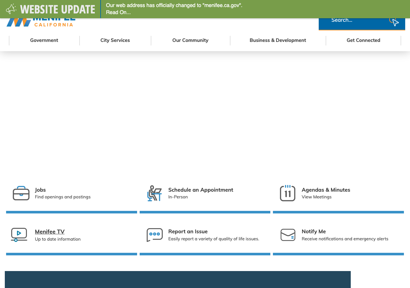The image size is (410, 288).
Task: Click the Agendas & Minutes calendar icon
Action: click(288, 193)
